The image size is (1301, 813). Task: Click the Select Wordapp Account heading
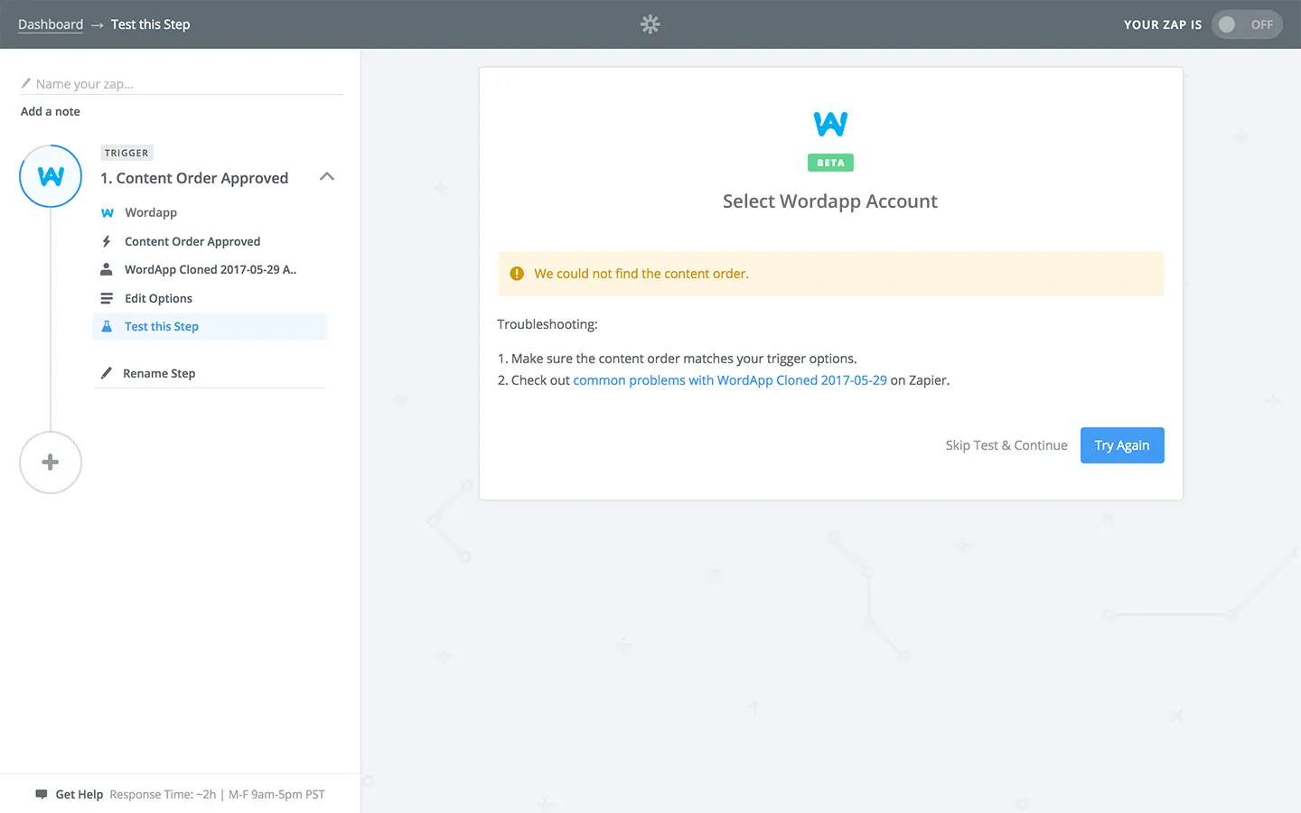tap(830, 201)
